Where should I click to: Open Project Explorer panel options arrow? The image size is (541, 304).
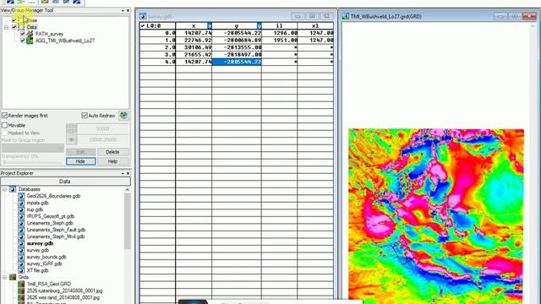pos(123,173)
